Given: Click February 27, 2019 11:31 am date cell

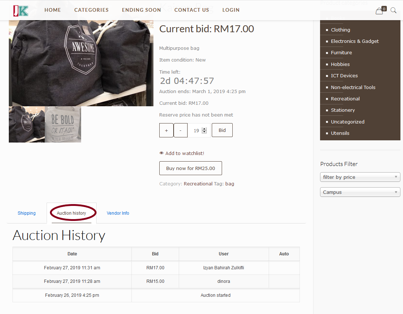Looking at the screenshot, I should [72, 268].
